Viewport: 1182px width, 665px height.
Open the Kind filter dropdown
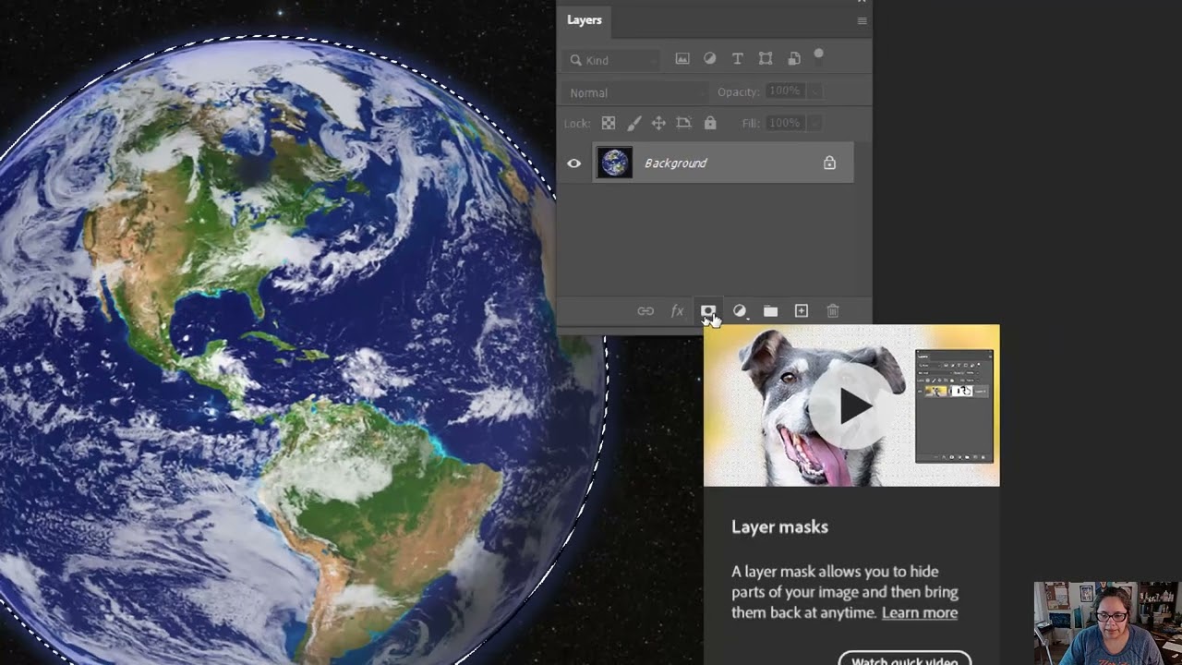610,60
